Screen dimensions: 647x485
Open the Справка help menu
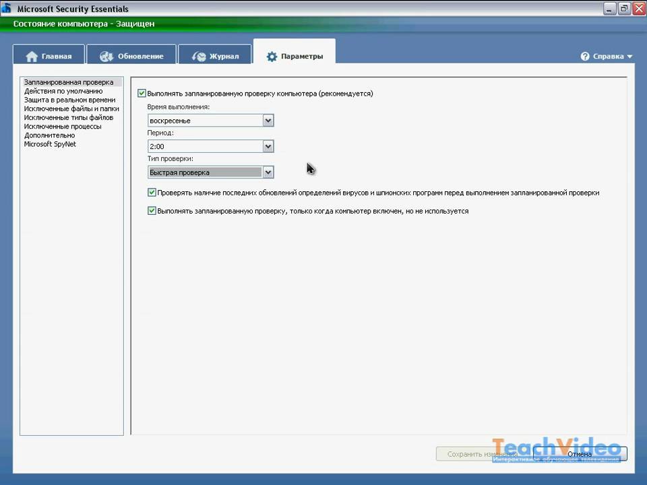[606, 57]
